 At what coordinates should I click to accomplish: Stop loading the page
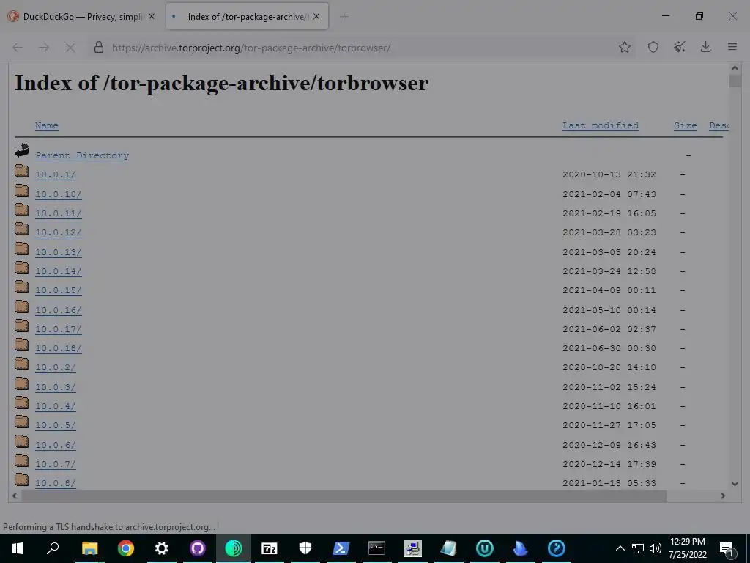point(70,48)
